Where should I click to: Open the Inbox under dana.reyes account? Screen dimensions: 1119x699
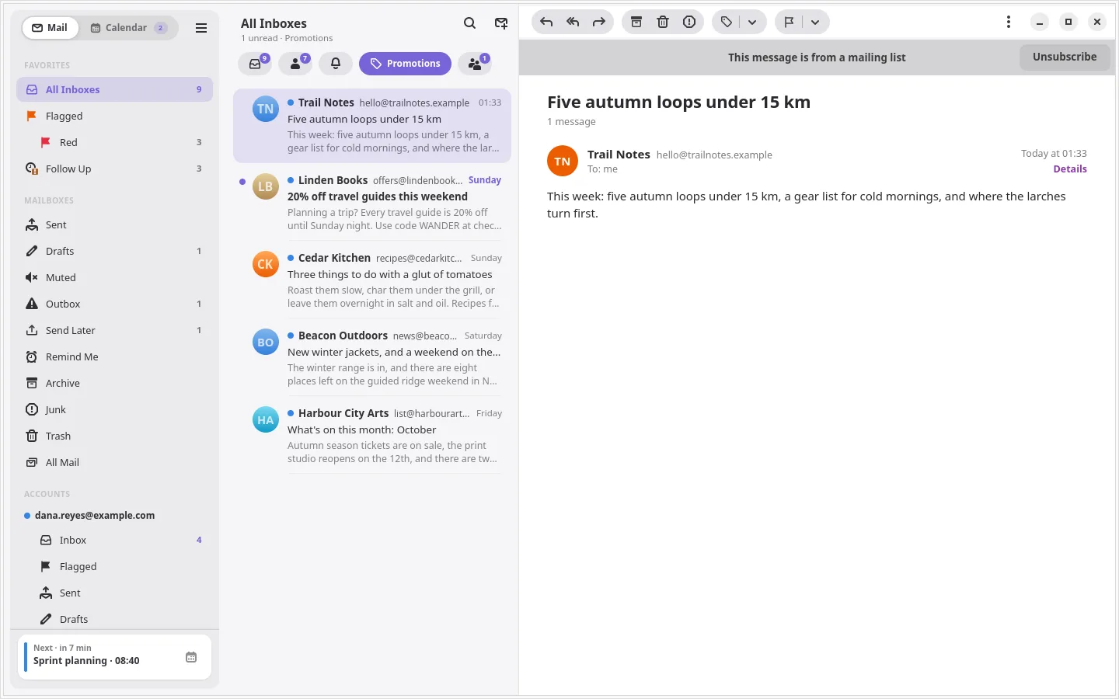pyautogui.click(x=114, y=540)
